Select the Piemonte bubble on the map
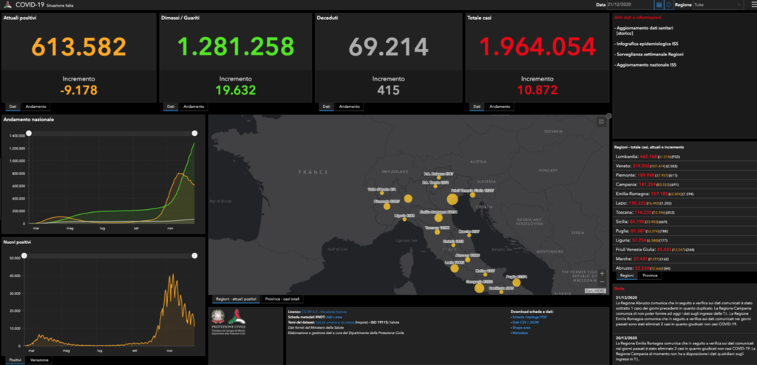Viewport: 757px width, 365px height. pos(387,207)
